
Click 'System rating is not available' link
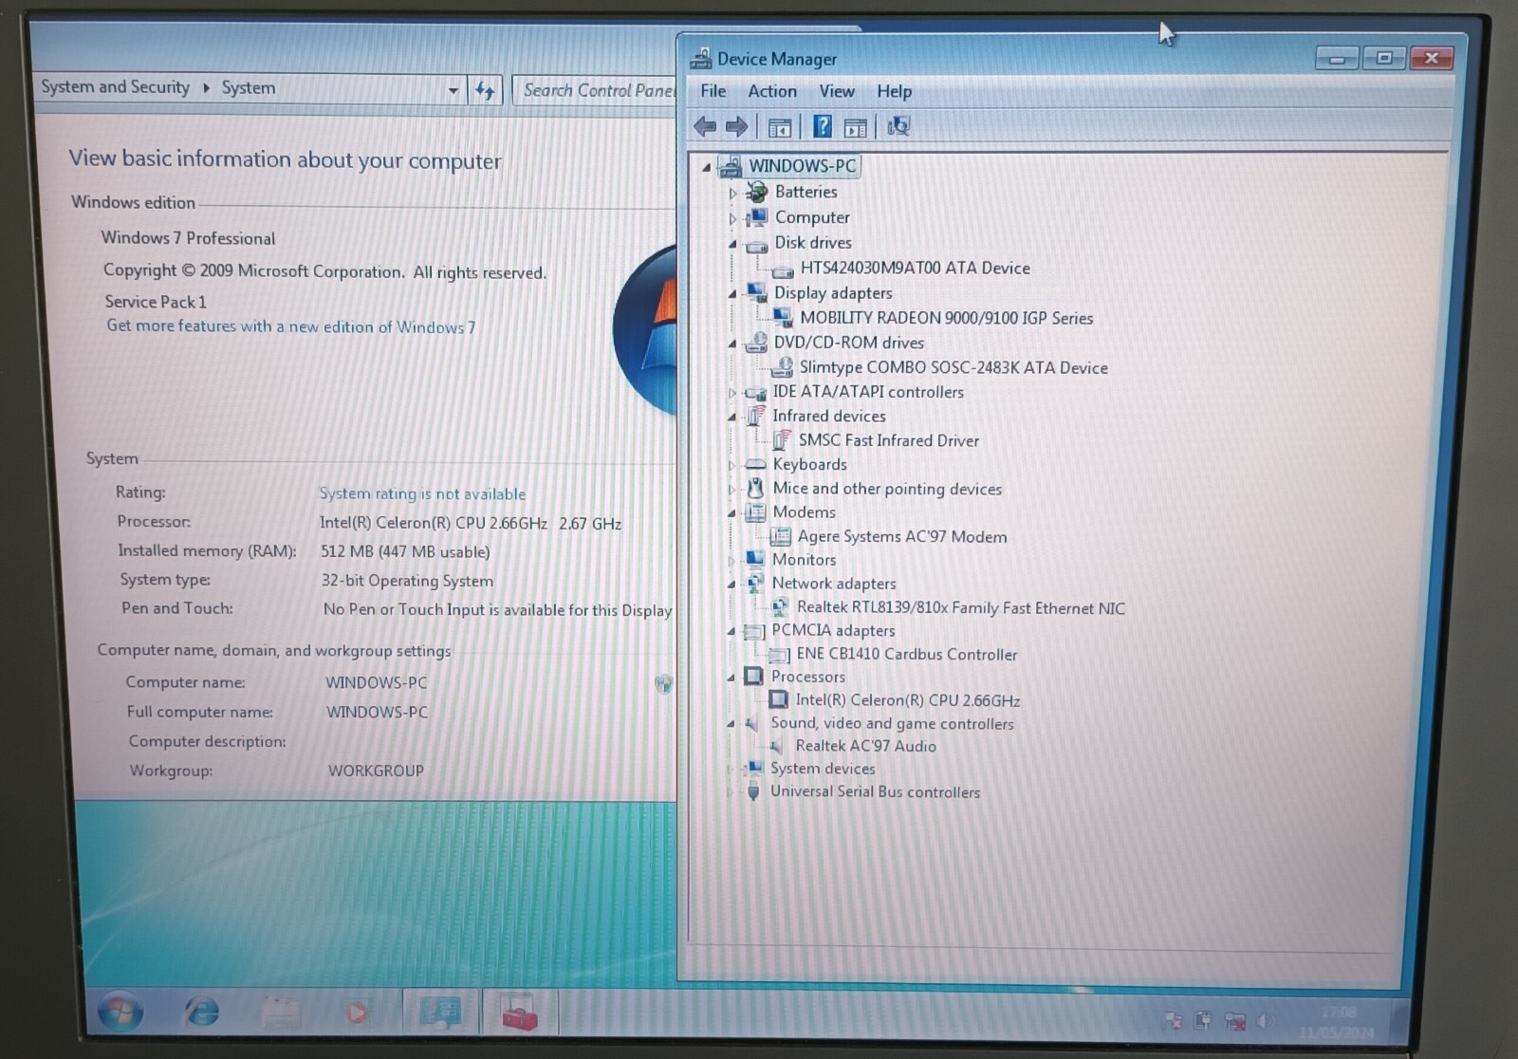pyautogui.click(x=422, y=493)
